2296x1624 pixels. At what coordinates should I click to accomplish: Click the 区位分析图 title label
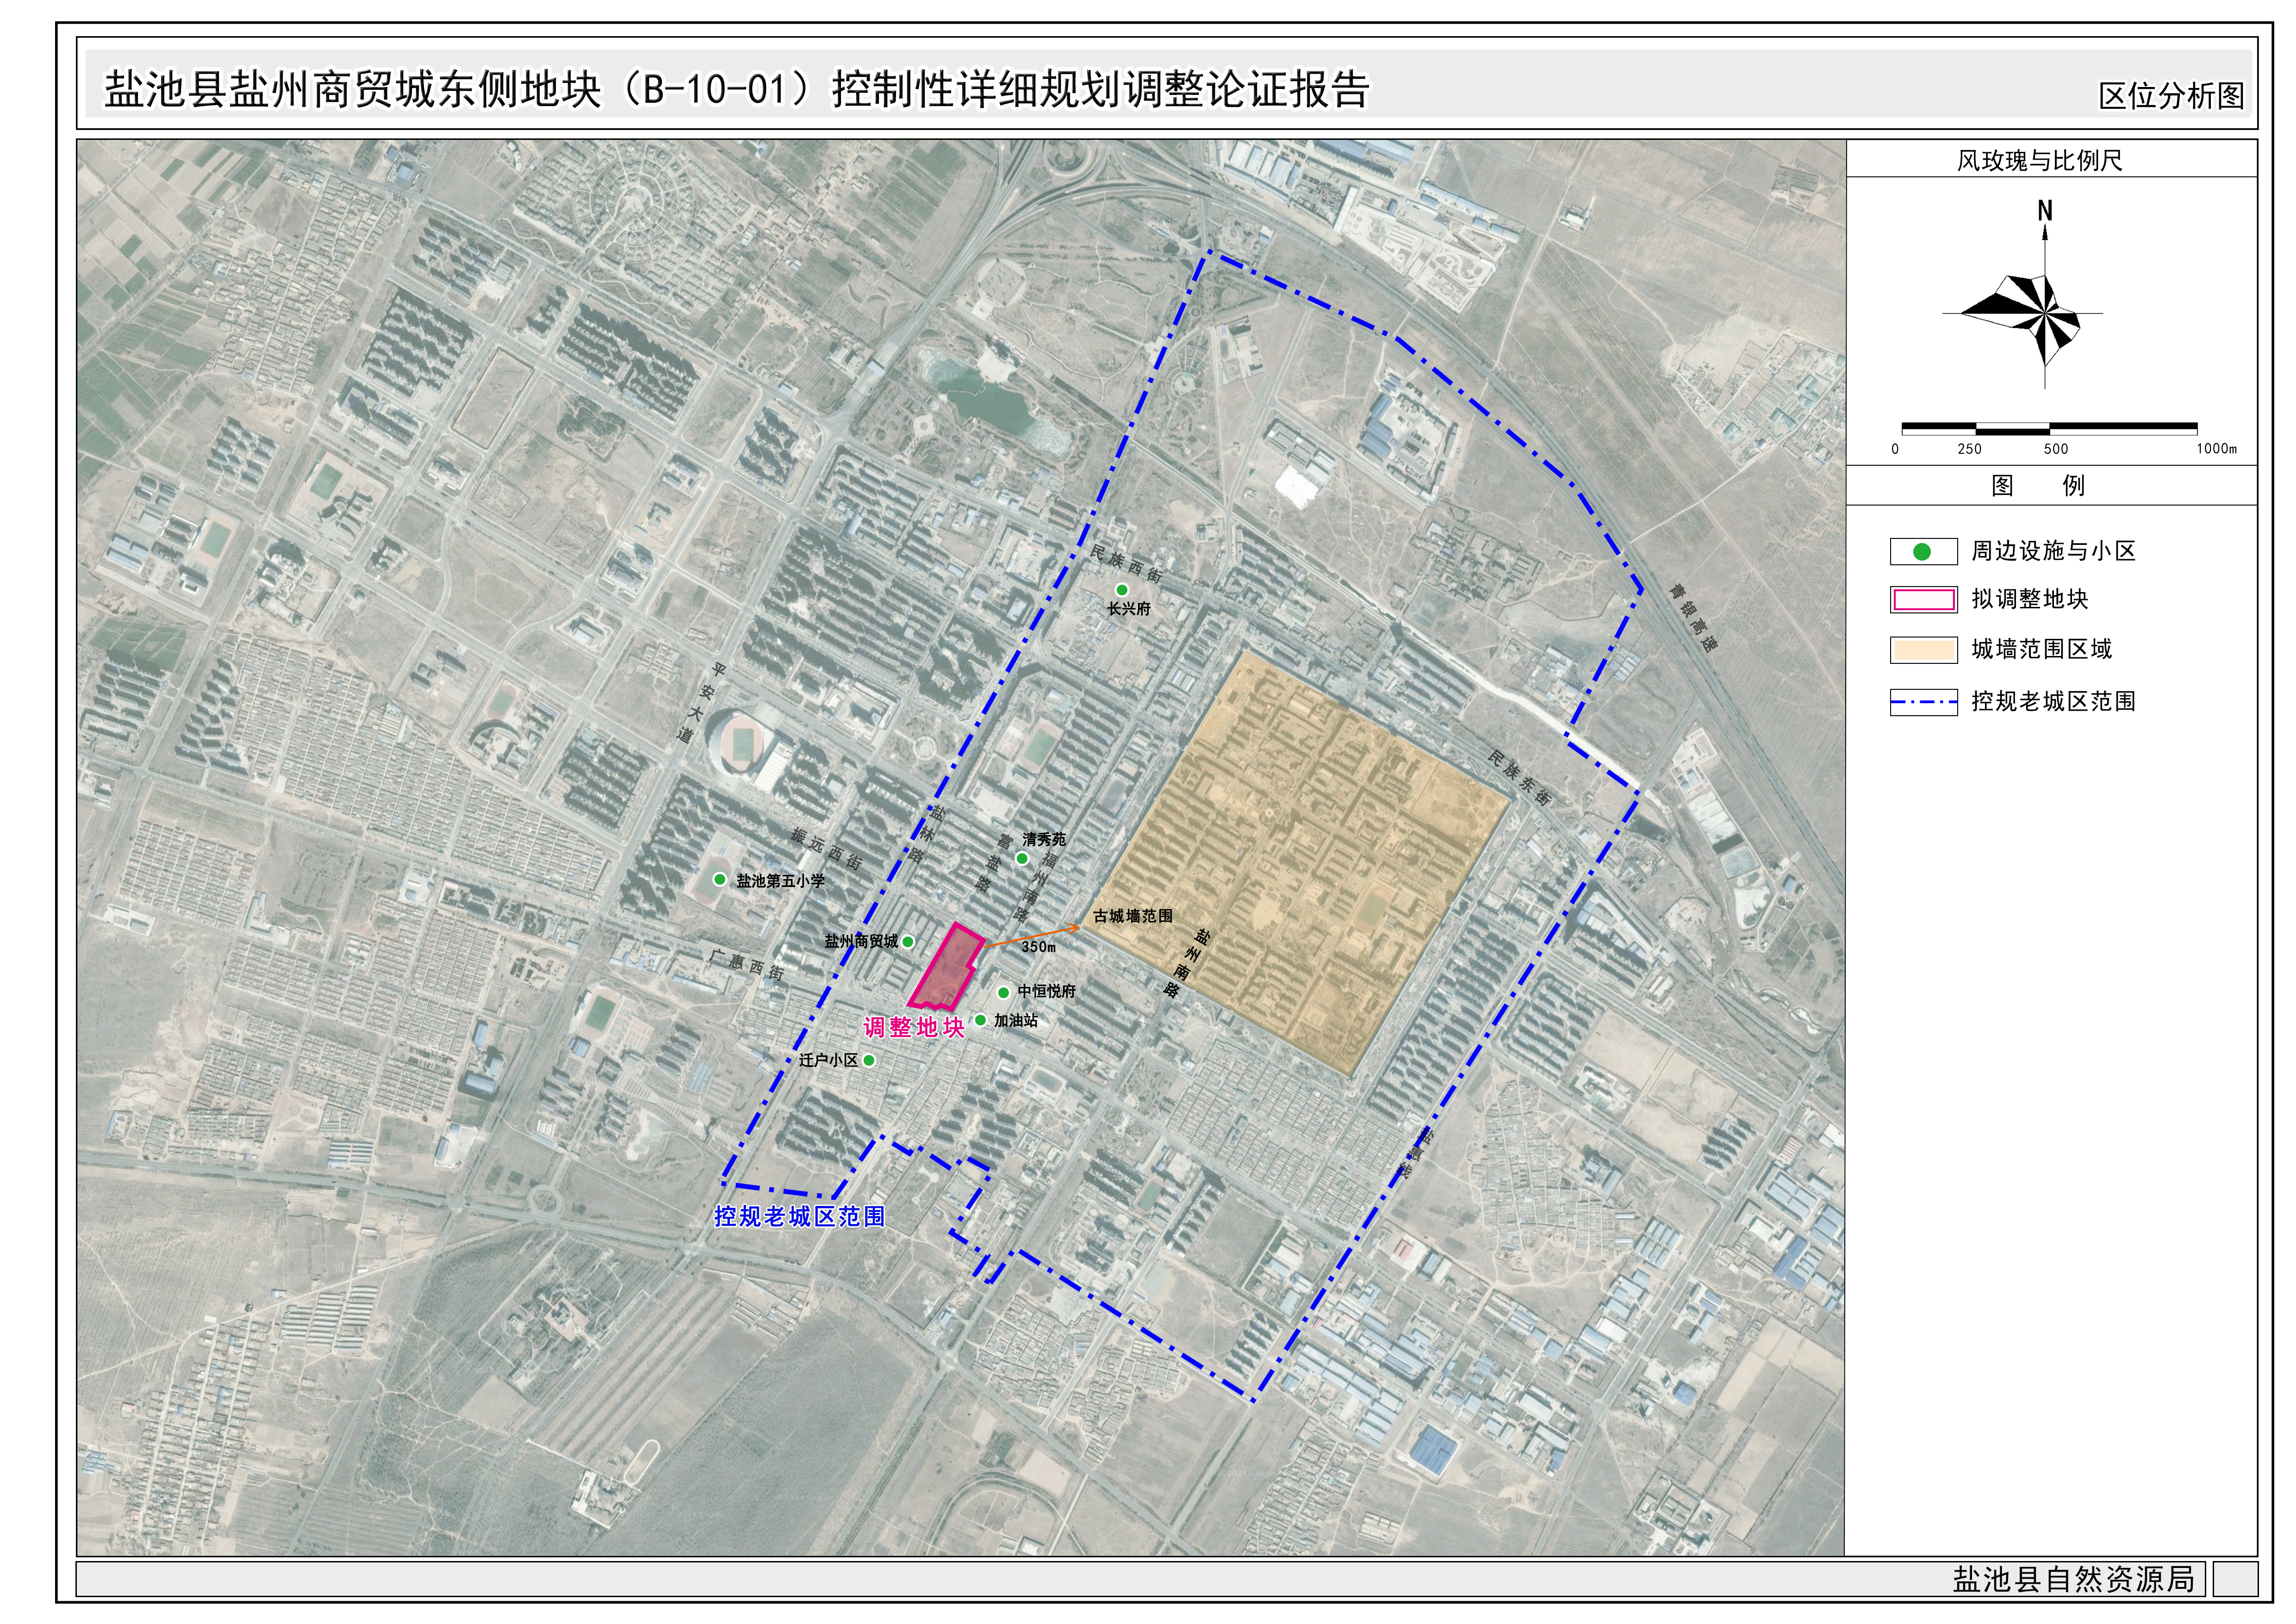[x=2171, y=96]
